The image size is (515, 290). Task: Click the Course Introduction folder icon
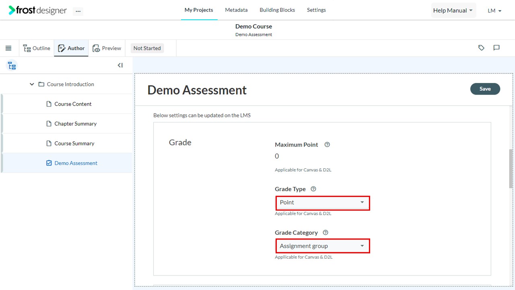41,84
